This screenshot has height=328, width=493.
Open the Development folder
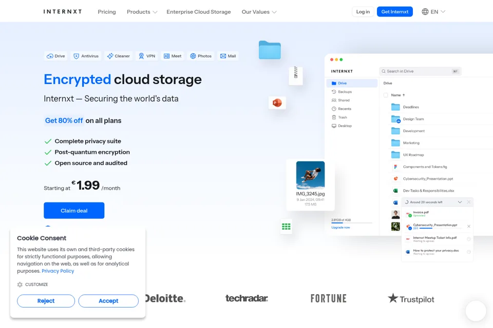(408, 131)
